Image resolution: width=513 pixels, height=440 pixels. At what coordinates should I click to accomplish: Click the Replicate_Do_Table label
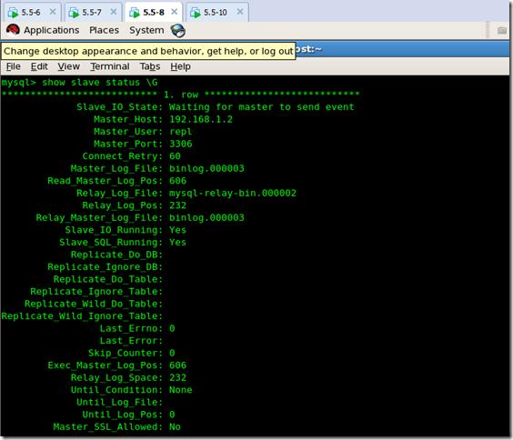pyautogui.click(x=108, y=279)
